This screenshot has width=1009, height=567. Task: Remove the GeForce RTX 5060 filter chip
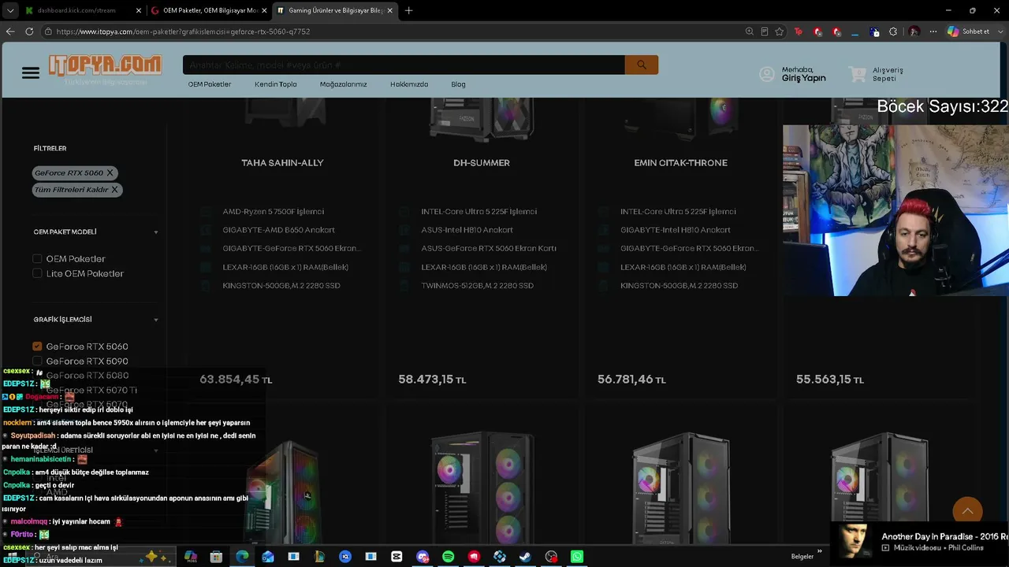[x=110, y=172]
